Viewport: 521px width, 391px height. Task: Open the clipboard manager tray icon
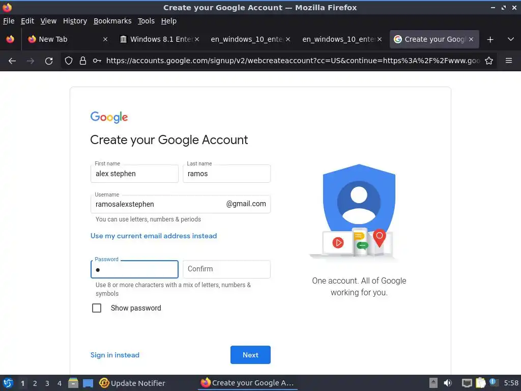[480, 383]
